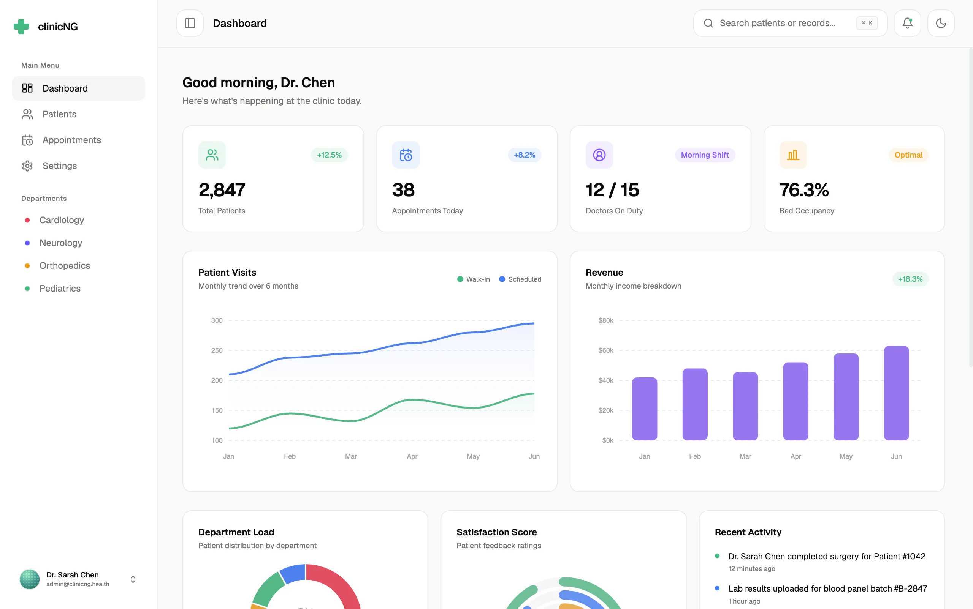This screenshot has width=973, height=609.
Task: Click the Morning Shift badge
Action: click(705, 155)
